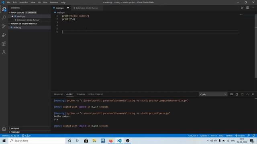
Task: Change line endings via CRLF status item
Action: (x=221, y=136)
